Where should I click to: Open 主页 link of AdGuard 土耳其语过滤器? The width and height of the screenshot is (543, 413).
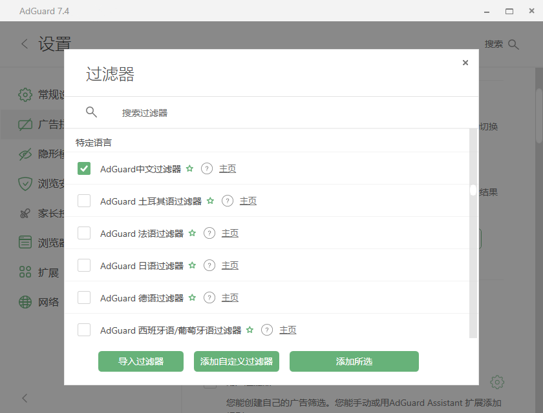(248, 201)
